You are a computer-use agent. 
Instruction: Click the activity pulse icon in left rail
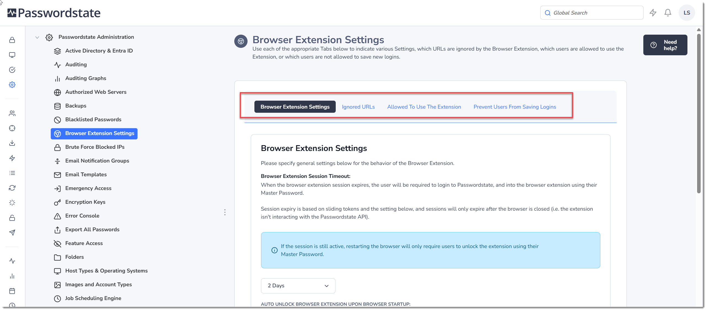(x=12, y=261)
